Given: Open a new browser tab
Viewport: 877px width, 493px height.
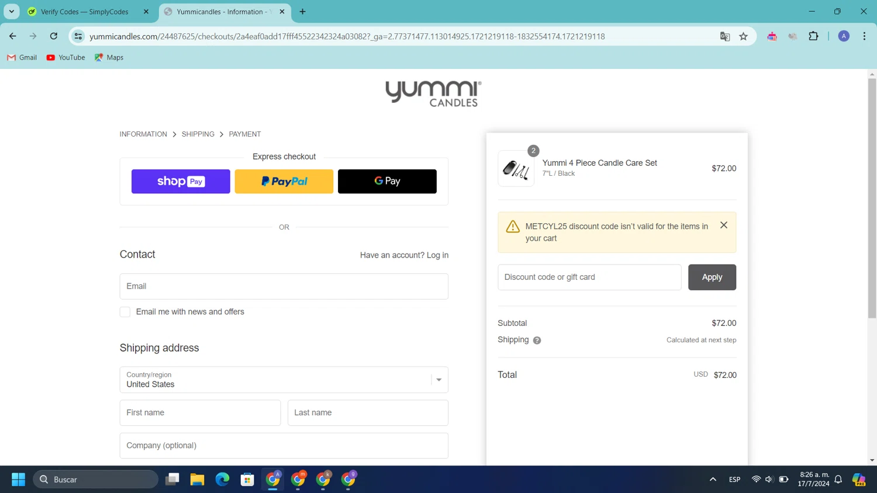Looking at the screenshot, I should click(x=302, y=12).
